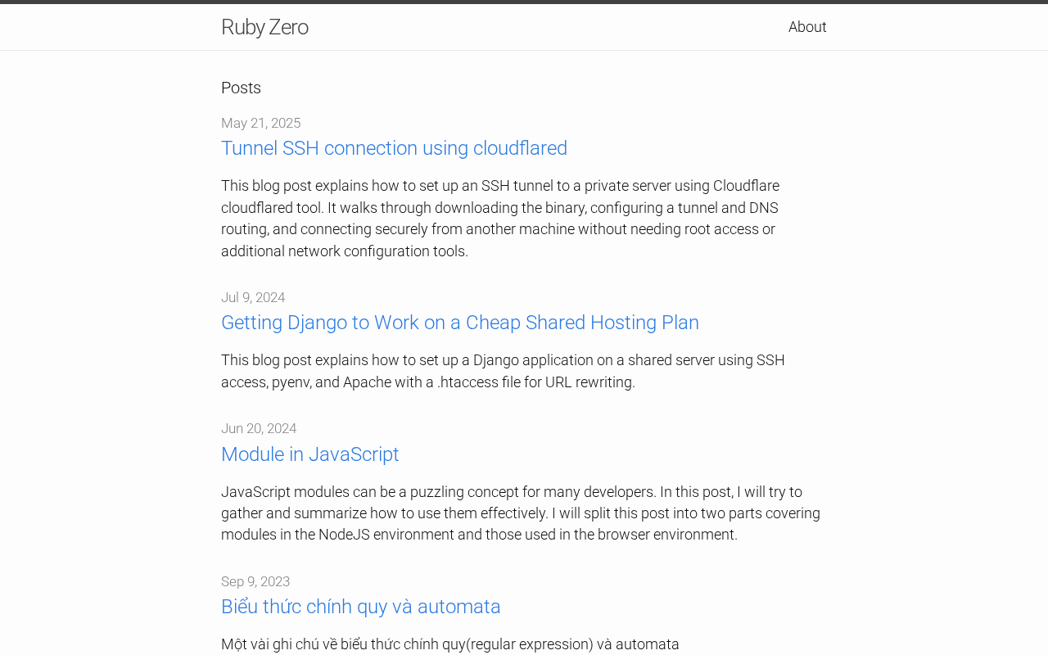Click the JavaScript modules summary paragraph
The image size is (1048, 655).
520,513
